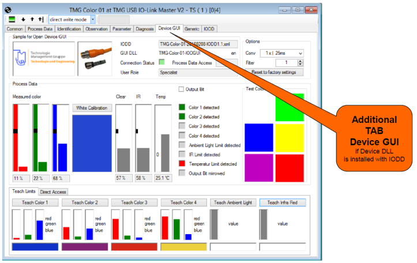The image size is (417, 263).
Task: Click the yellow Teach Color 4 result swatch
Action: point(183,247)
